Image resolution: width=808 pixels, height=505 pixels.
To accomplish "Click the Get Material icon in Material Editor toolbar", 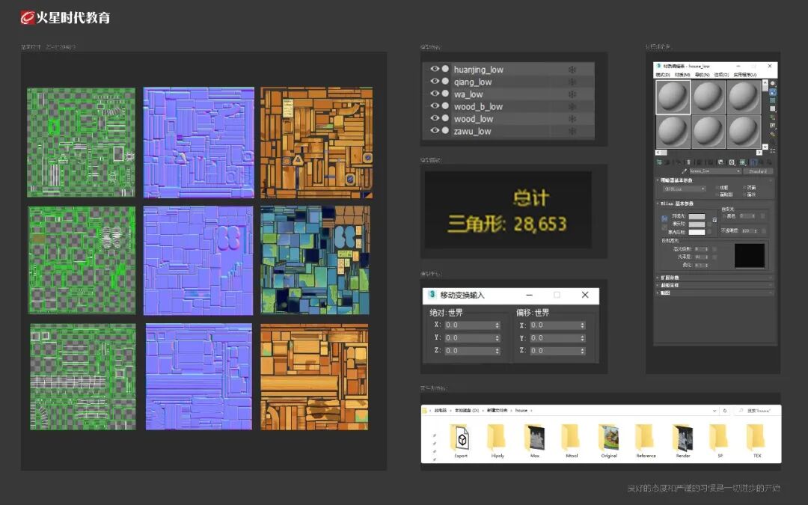I will point(659,162).
